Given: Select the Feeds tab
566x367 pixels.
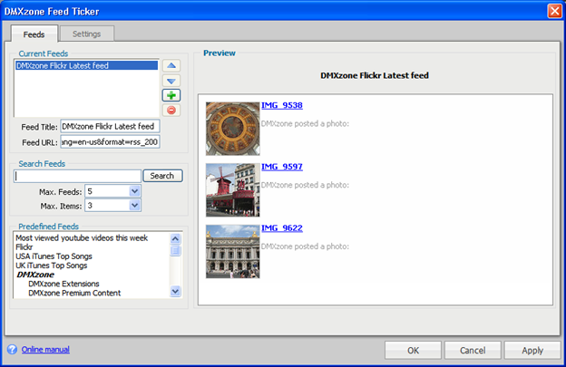Looking at the screenshot, I should [x=34, y=34].
